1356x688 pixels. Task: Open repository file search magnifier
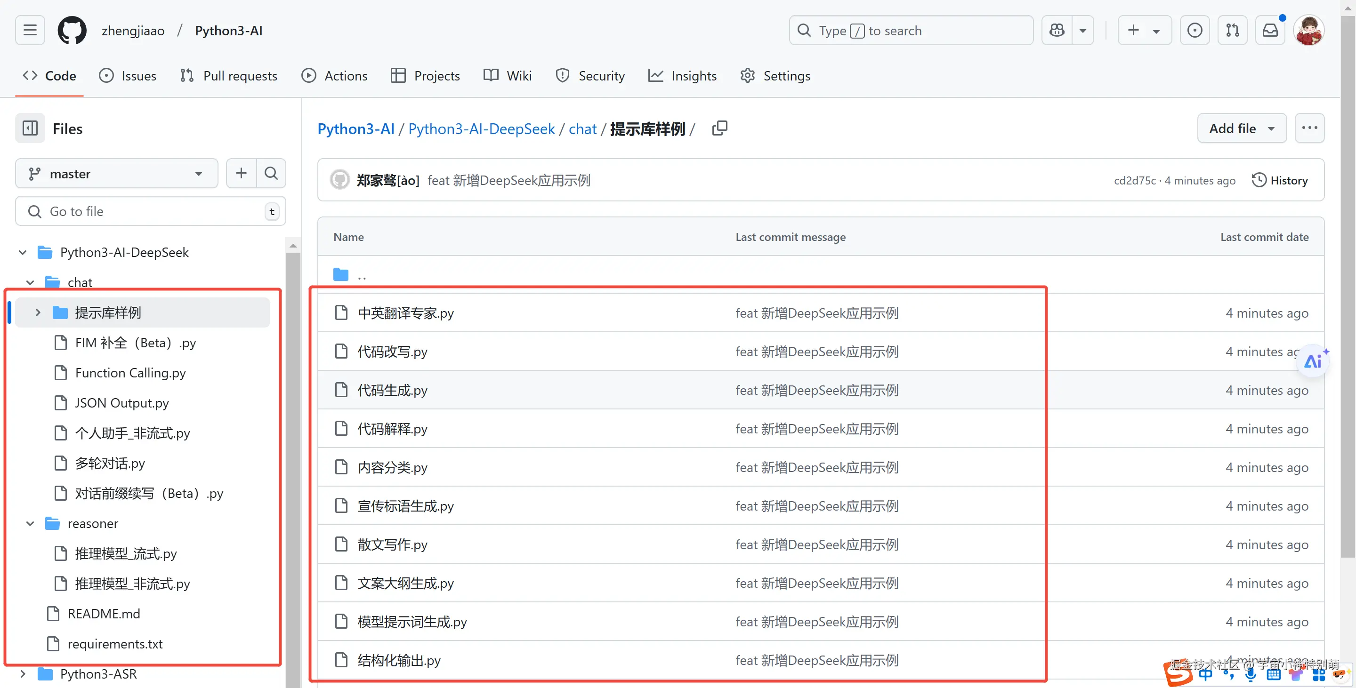tap(271, 173)
